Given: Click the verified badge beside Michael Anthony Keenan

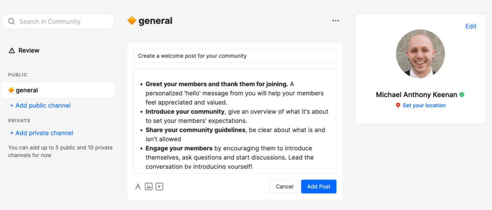Looking at the screenshot, I should click(x=462, y=94).
